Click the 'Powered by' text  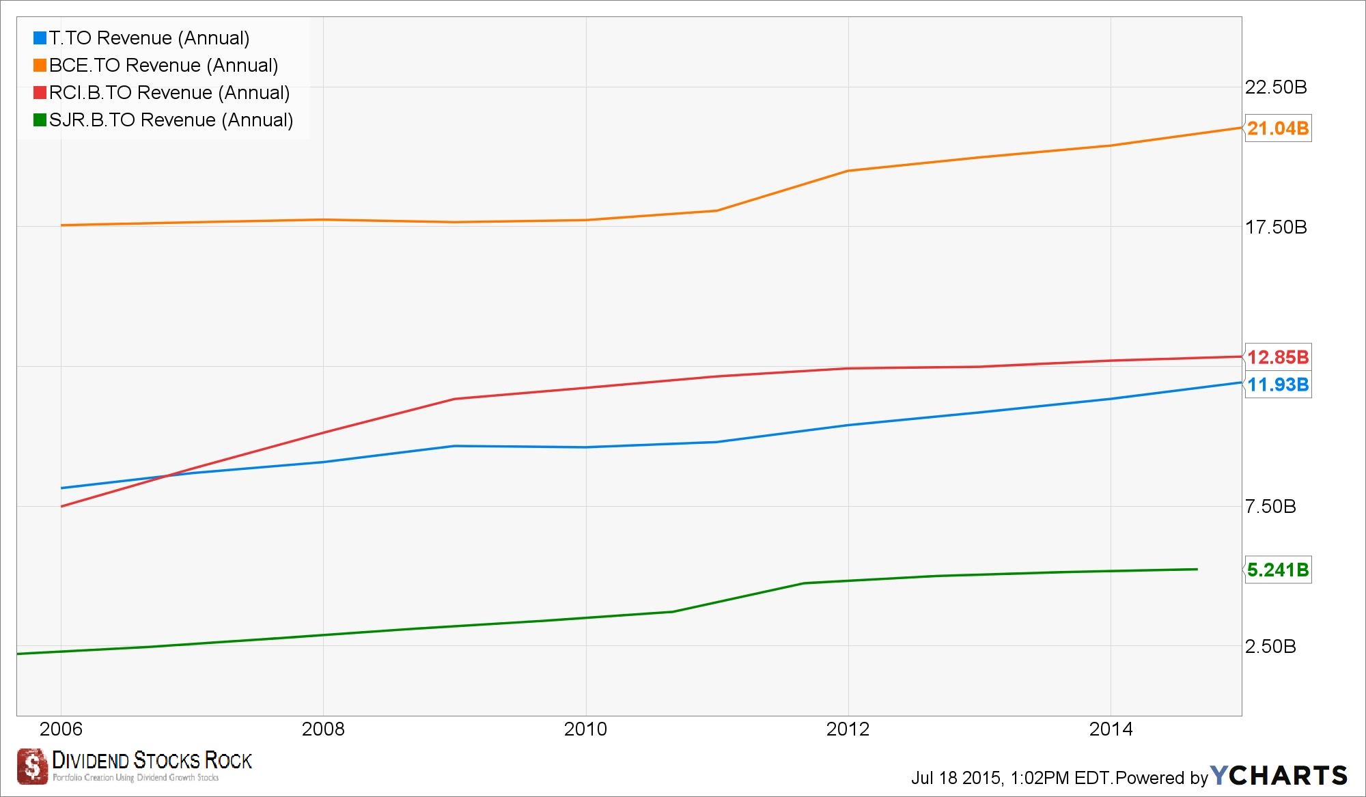1161,778
